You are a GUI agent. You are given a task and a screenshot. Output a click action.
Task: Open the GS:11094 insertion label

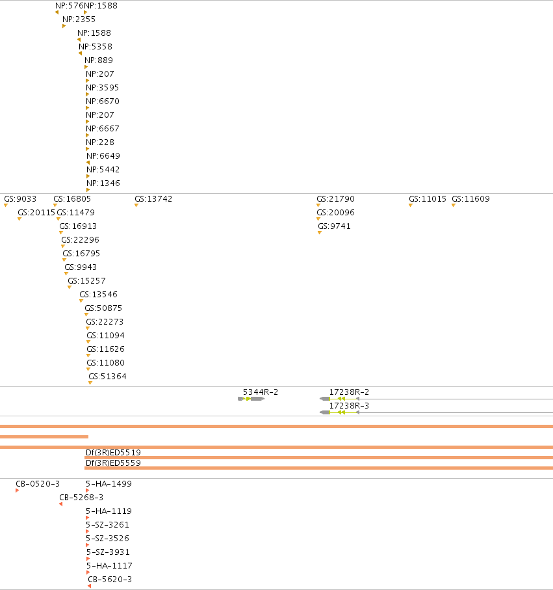coord(106,336)
